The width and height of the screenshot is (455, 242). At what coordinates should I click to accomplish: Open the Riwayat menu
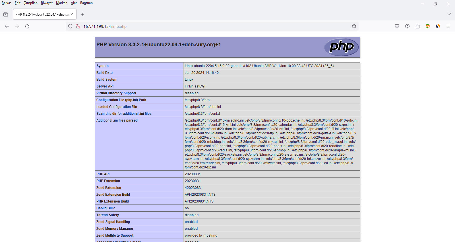click(47, 3)
